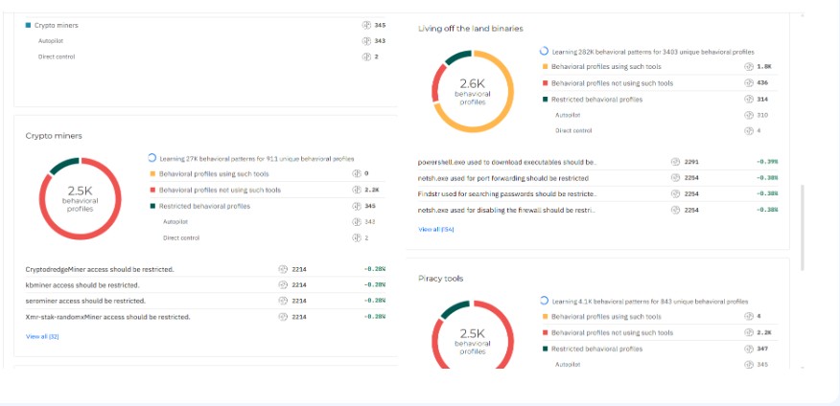Open View all (32) crypto miner rules

coord(42,336)
